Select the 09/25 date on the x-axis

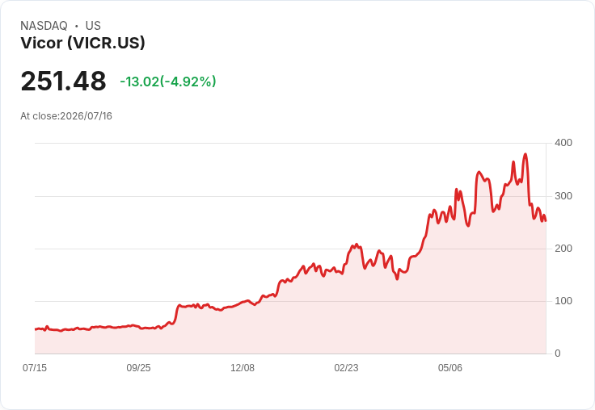138,368
